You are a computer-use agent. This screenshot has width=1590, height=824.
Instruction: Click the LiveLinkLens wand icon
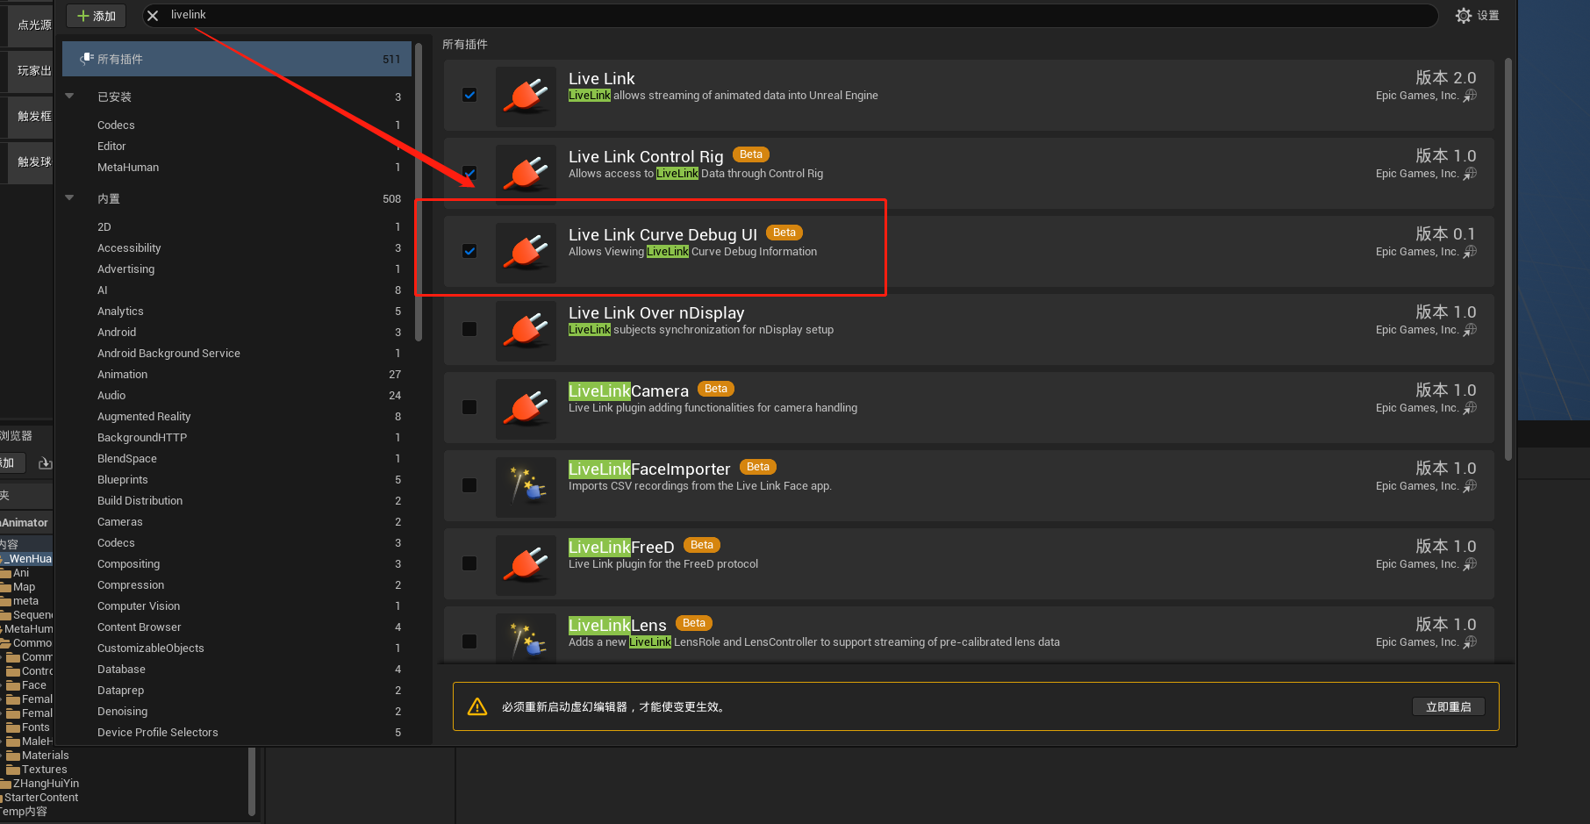(526, 638)
